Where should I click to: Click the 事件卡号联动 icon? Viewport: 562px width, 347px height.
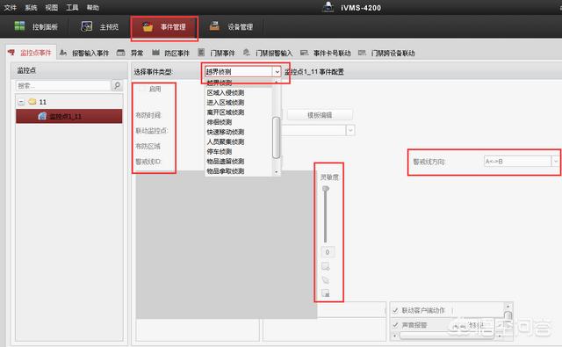304,53
